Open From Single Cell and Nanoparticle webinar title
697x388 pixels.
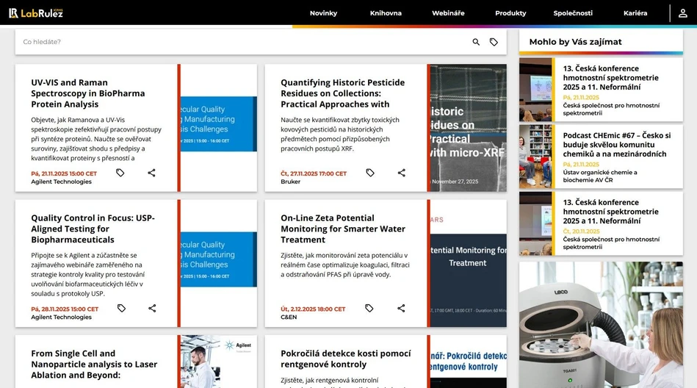(94, 364)
